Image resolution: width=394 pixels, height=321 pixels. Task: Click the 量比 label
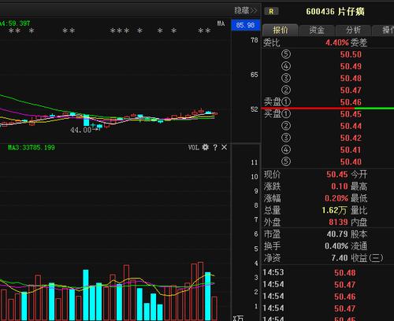point(359,210)
